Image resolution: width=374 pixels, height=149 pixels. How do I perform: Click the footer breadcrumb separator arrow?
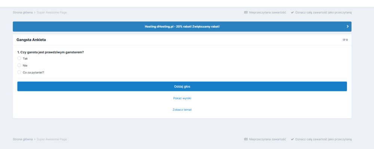(x=35, y=139)
